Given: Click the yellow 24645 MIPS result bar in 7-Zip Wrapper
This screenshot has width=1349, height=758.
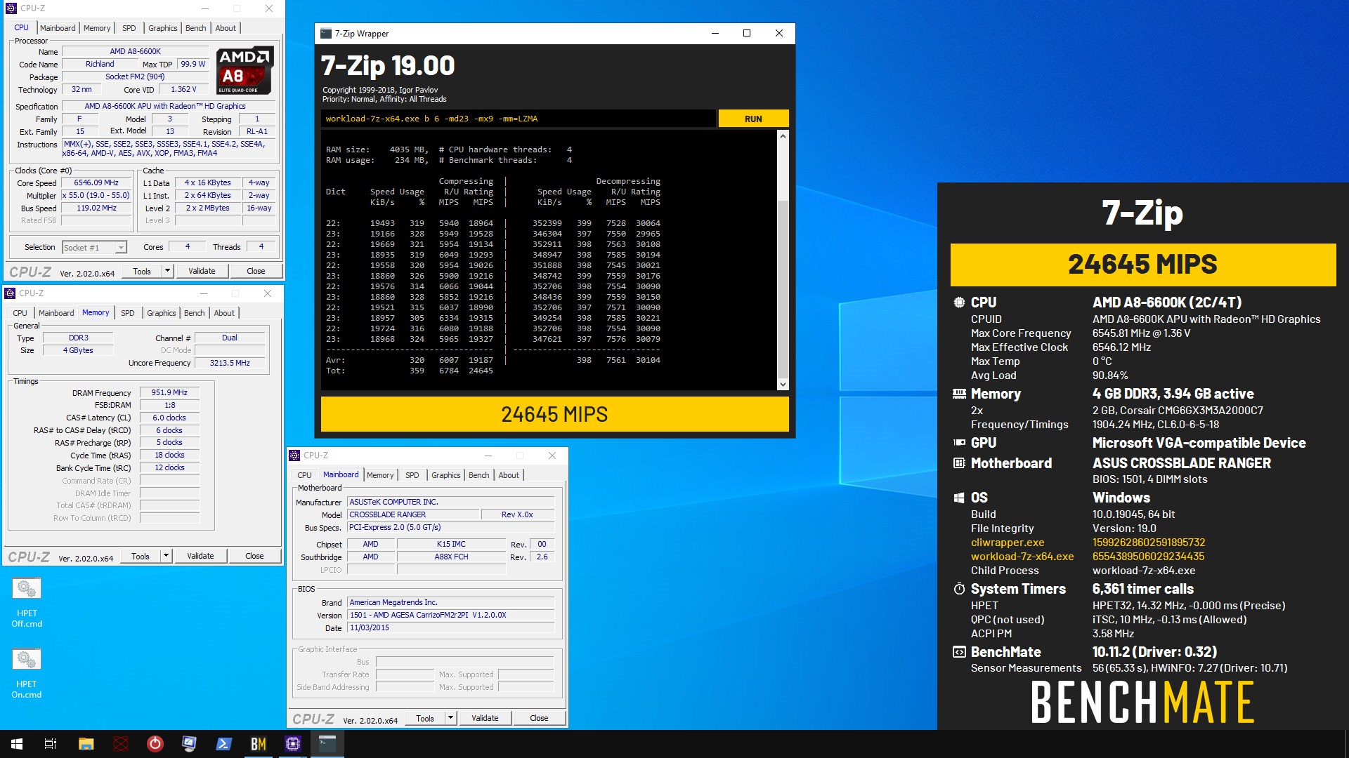Looking at the screenshot, I should click(x=554, y=414).
